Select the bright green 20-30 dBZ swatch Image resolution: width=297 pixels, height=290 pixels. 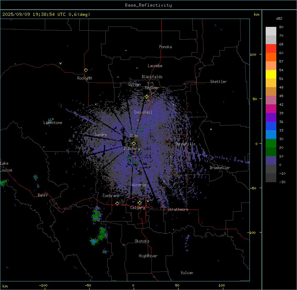pyautogui.click(x=271, y=143)
